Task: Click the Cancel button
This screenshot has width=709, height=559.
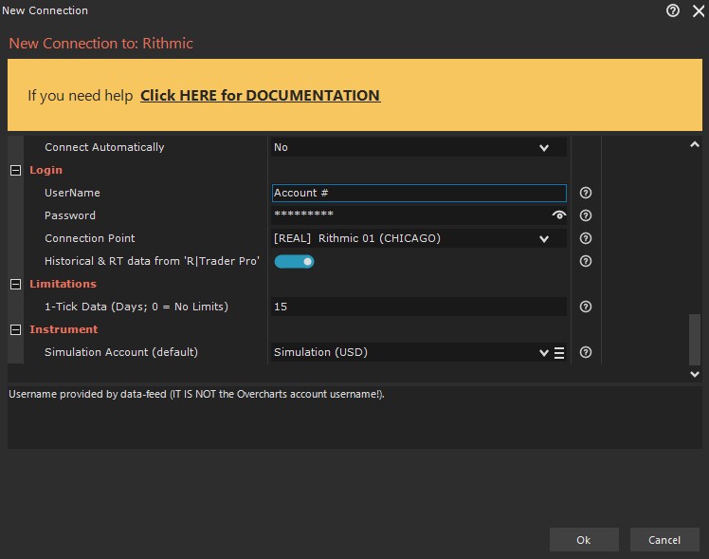Action: pyautogui.click(x=664, y=540)
